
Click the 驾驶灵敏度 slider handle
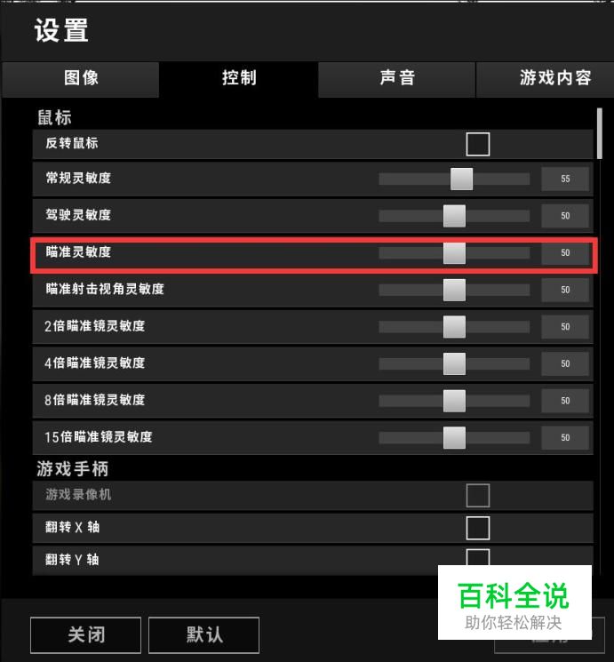click(x=454, y=216)
